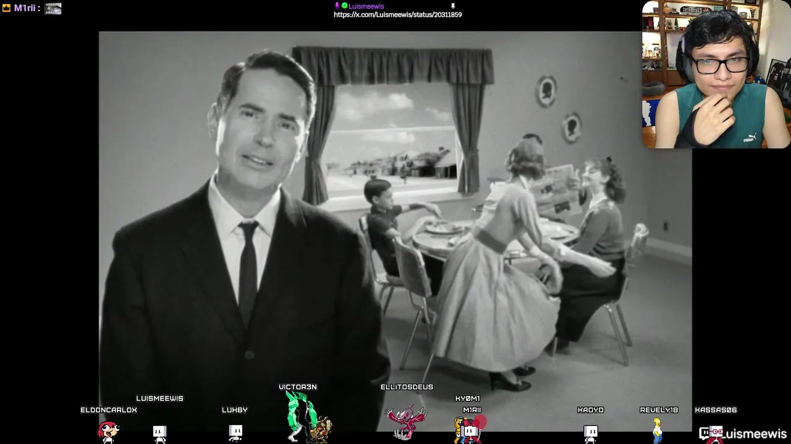This screenshot has width=791, height=444.
Task: Click the M1RII name label above avatar
Action: [x=472, y=410]
